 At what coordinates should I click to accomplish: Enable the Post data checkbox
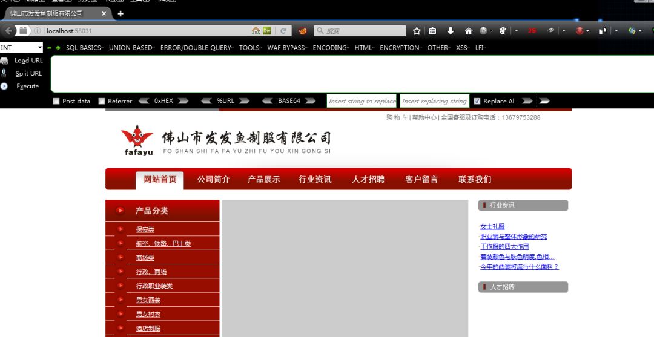[56, 101]
